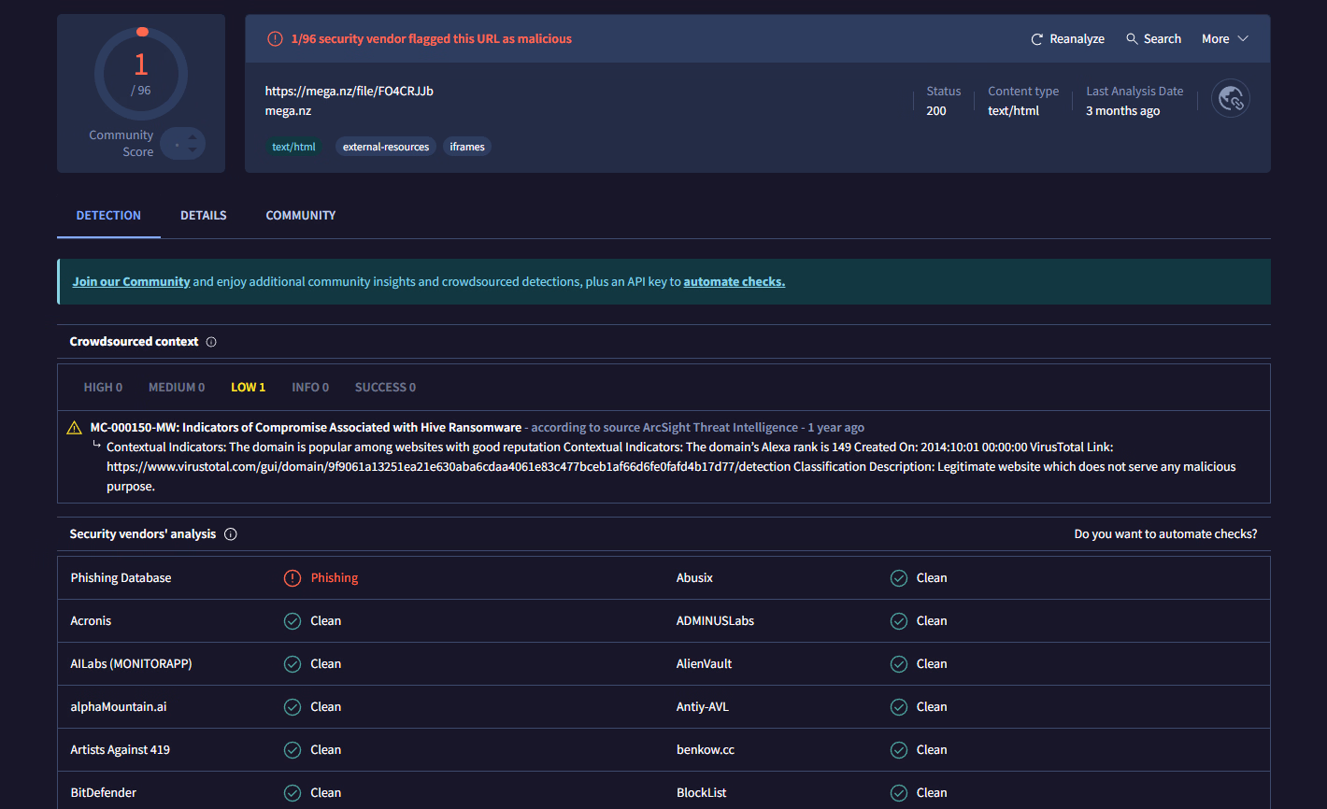Click Do you want to automate checks?
Image resolution: width=1327 pixels, height=809 pixels.
click(1165, 534)
